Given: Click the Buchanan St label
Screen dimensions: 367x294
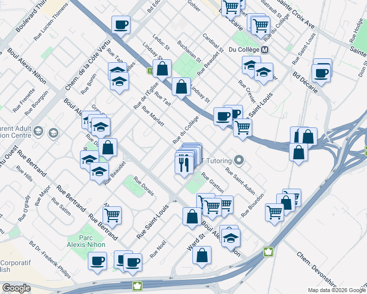Looking at the screenshot, I should [189, 51].
